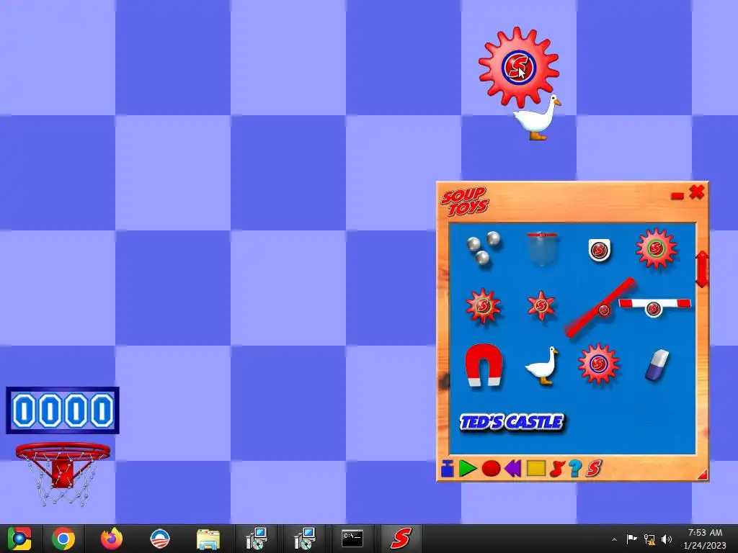Screen dimensions: 738x553
Task: Open File Explorer from the taskbar
Action: pyautogui.click(x=208, y=539)
